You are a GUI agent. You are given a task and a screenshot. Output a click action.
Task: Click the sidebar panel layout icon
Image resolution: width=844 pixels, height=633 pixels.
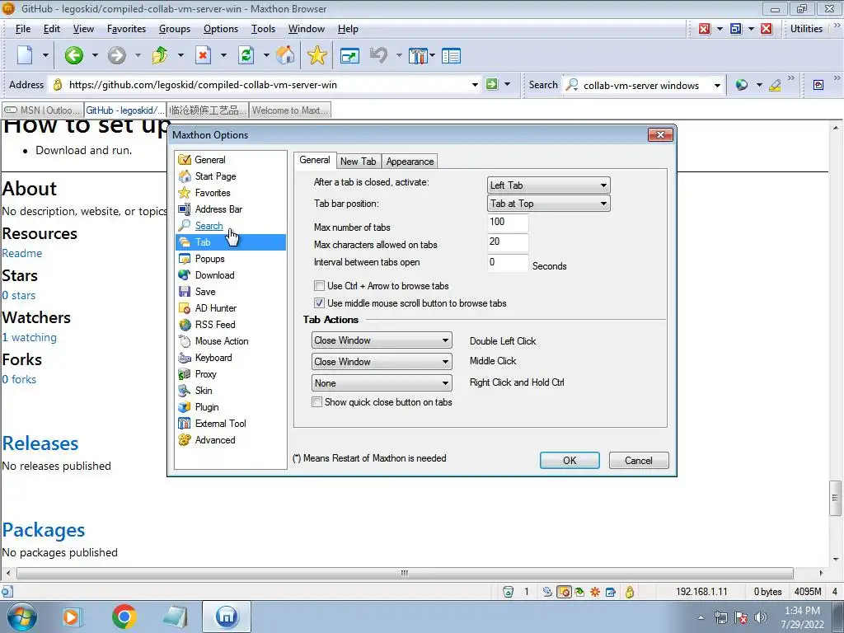tap(451, 55)
